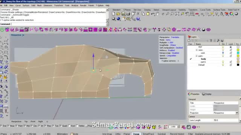Click the Copy icon
Screen dimensions: 241x135
(143, 14)
